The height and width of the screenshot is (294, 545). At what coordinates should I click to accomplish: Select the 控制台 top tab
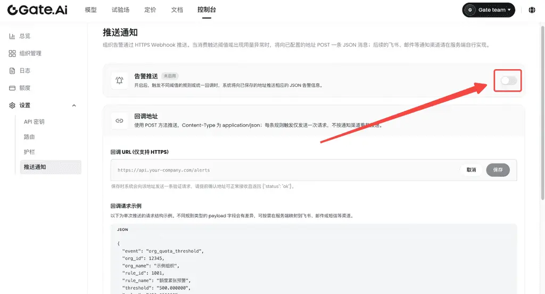click(x=207, y=10)
